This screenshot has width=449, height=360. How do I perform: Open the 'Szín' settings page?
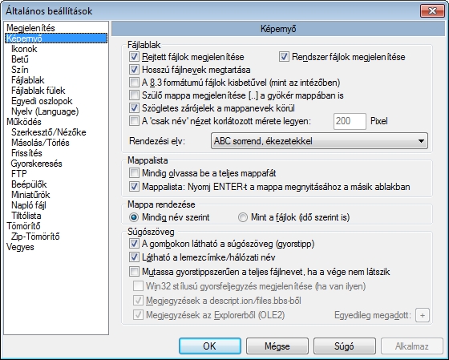20,70
